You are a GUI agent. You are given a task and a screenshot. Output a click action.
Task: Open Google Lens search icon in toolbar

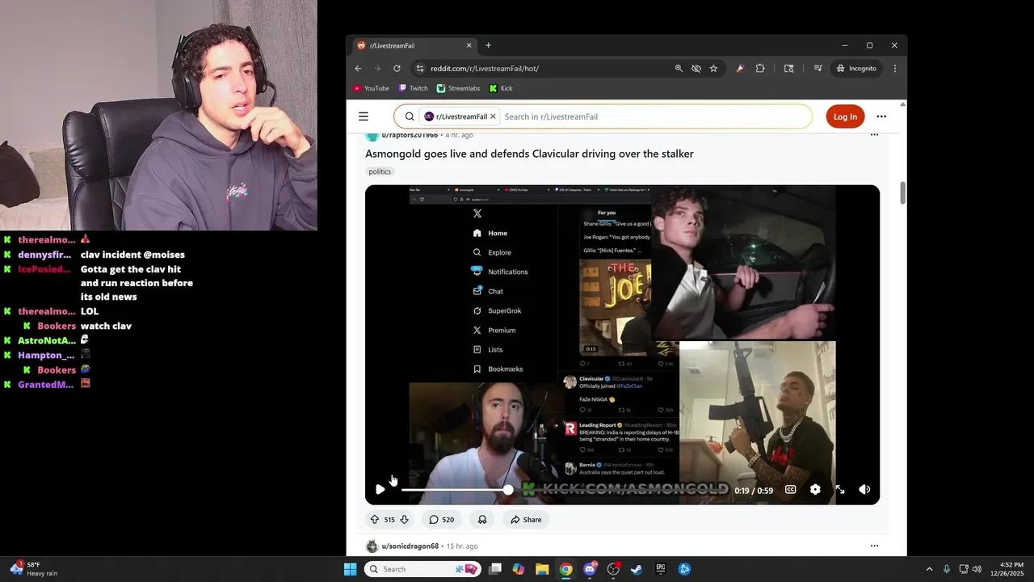tap(789, 69)
